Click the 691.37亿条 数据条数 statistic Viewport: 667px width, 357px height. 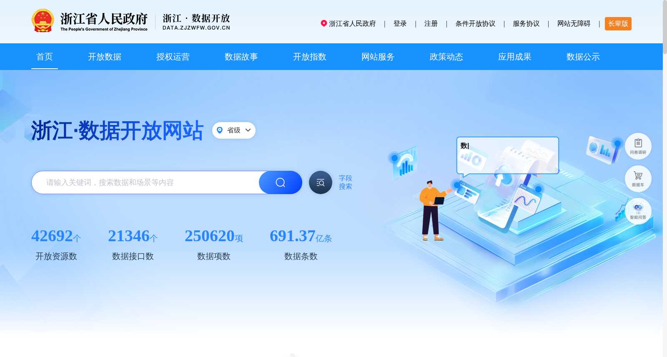click(301, 245)
